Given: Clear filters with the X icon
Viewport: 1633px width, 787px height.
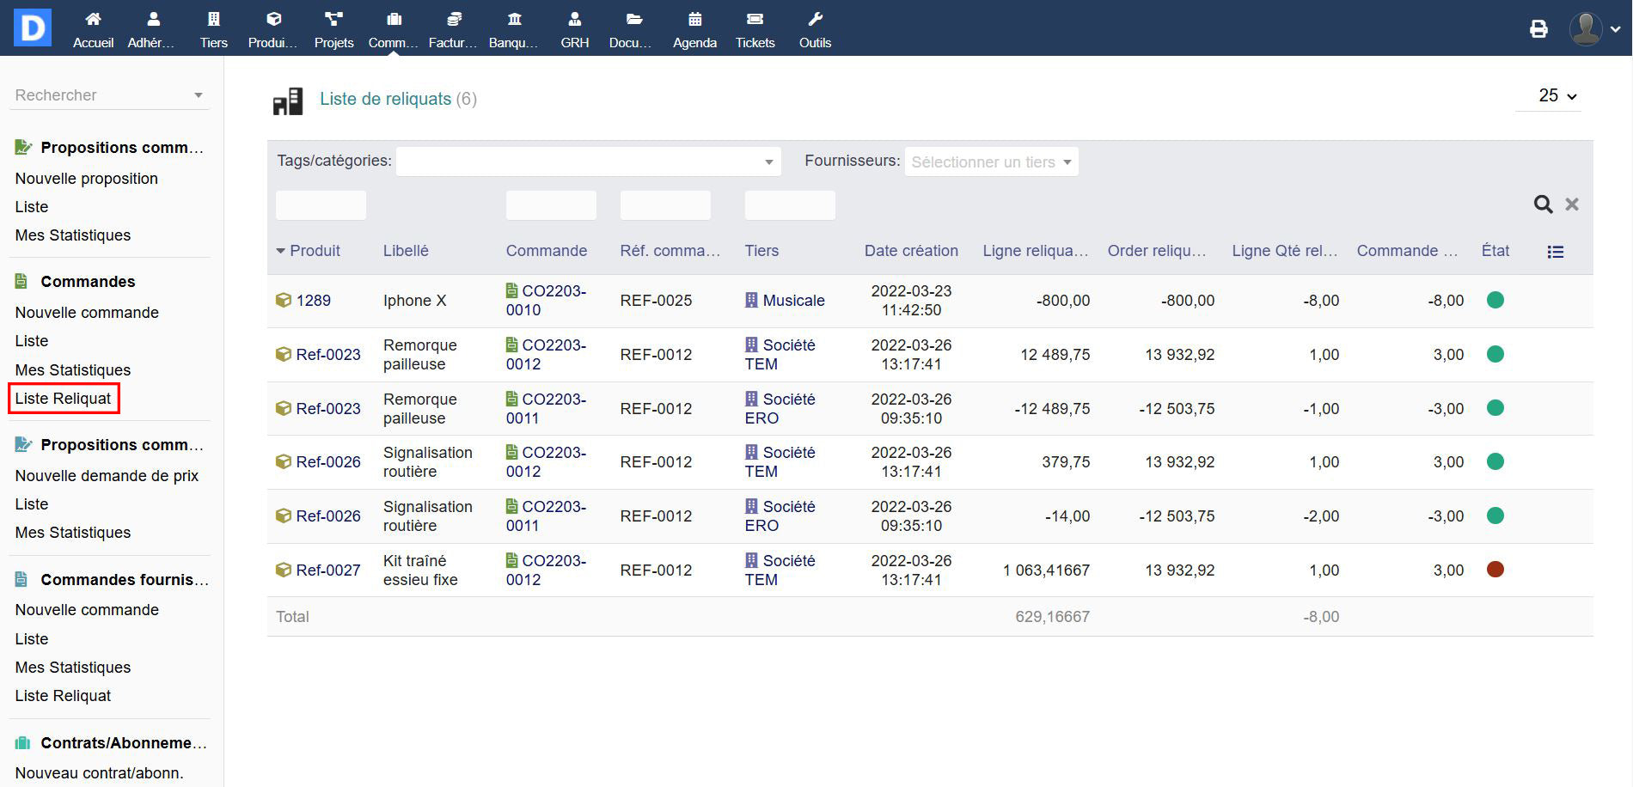Looking at the screenshot, I should (x=1572, y=204).
